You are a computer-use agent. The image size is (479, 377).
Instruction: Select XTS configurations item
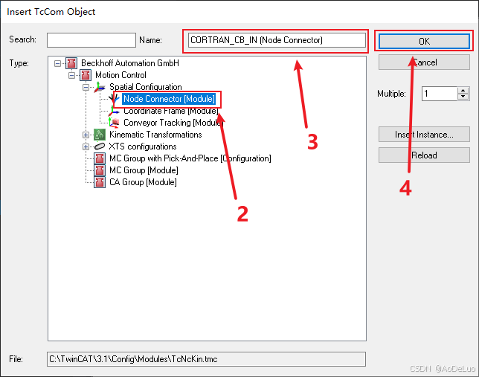coord(143,146)
